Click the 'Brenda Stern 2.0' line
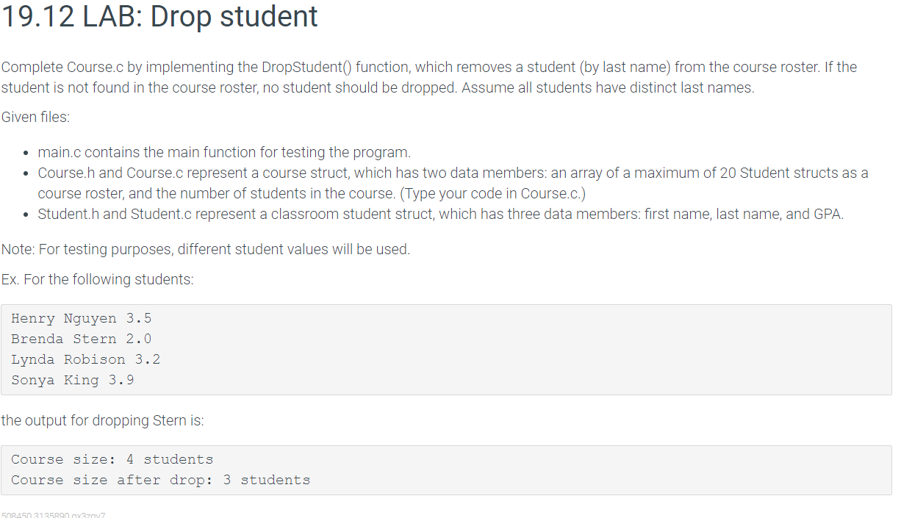 click(82, 339)
